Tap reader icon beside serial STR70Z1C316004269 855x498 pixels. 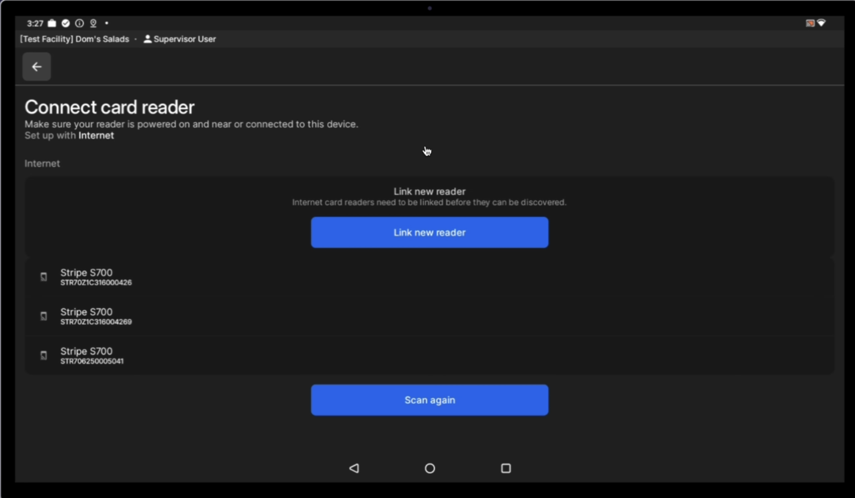(44, 316)
